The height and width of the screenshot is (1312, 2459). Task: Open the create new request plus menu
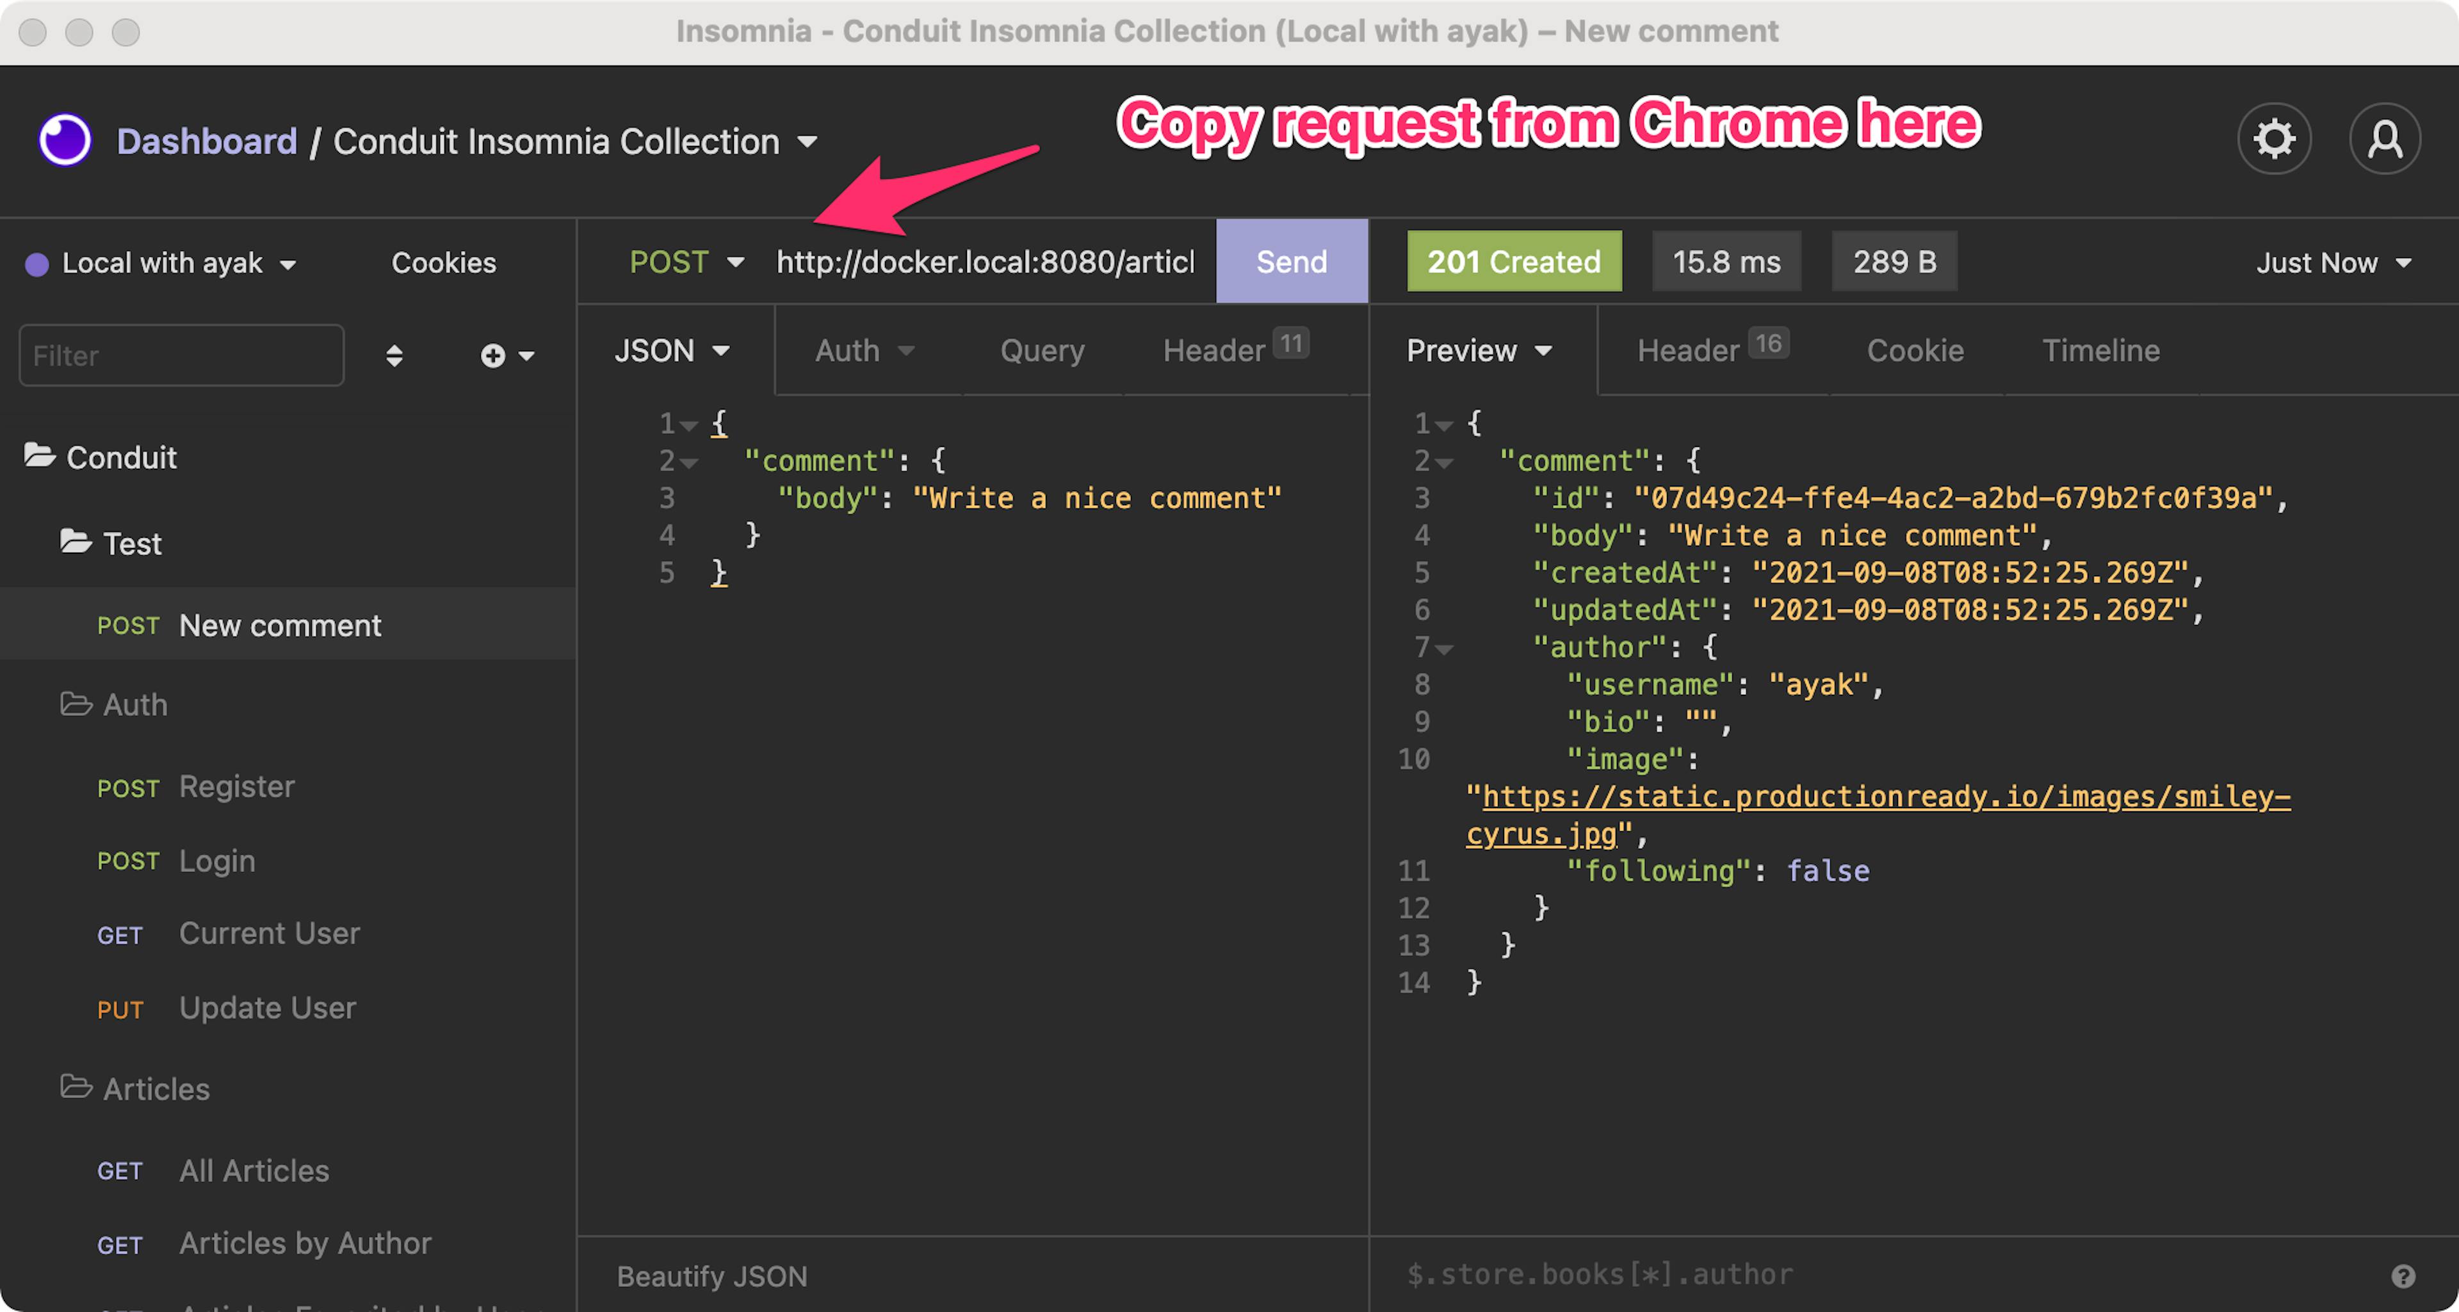(507, 356)
